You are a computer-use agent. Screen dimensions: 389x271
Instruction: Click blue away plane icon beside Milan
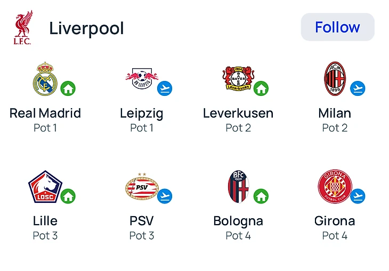(358, 88)
